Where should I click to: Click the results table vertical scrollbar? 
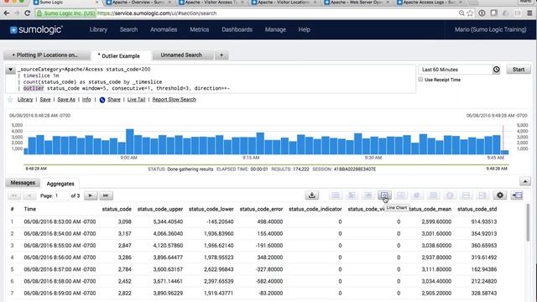[x=528, y=223]
